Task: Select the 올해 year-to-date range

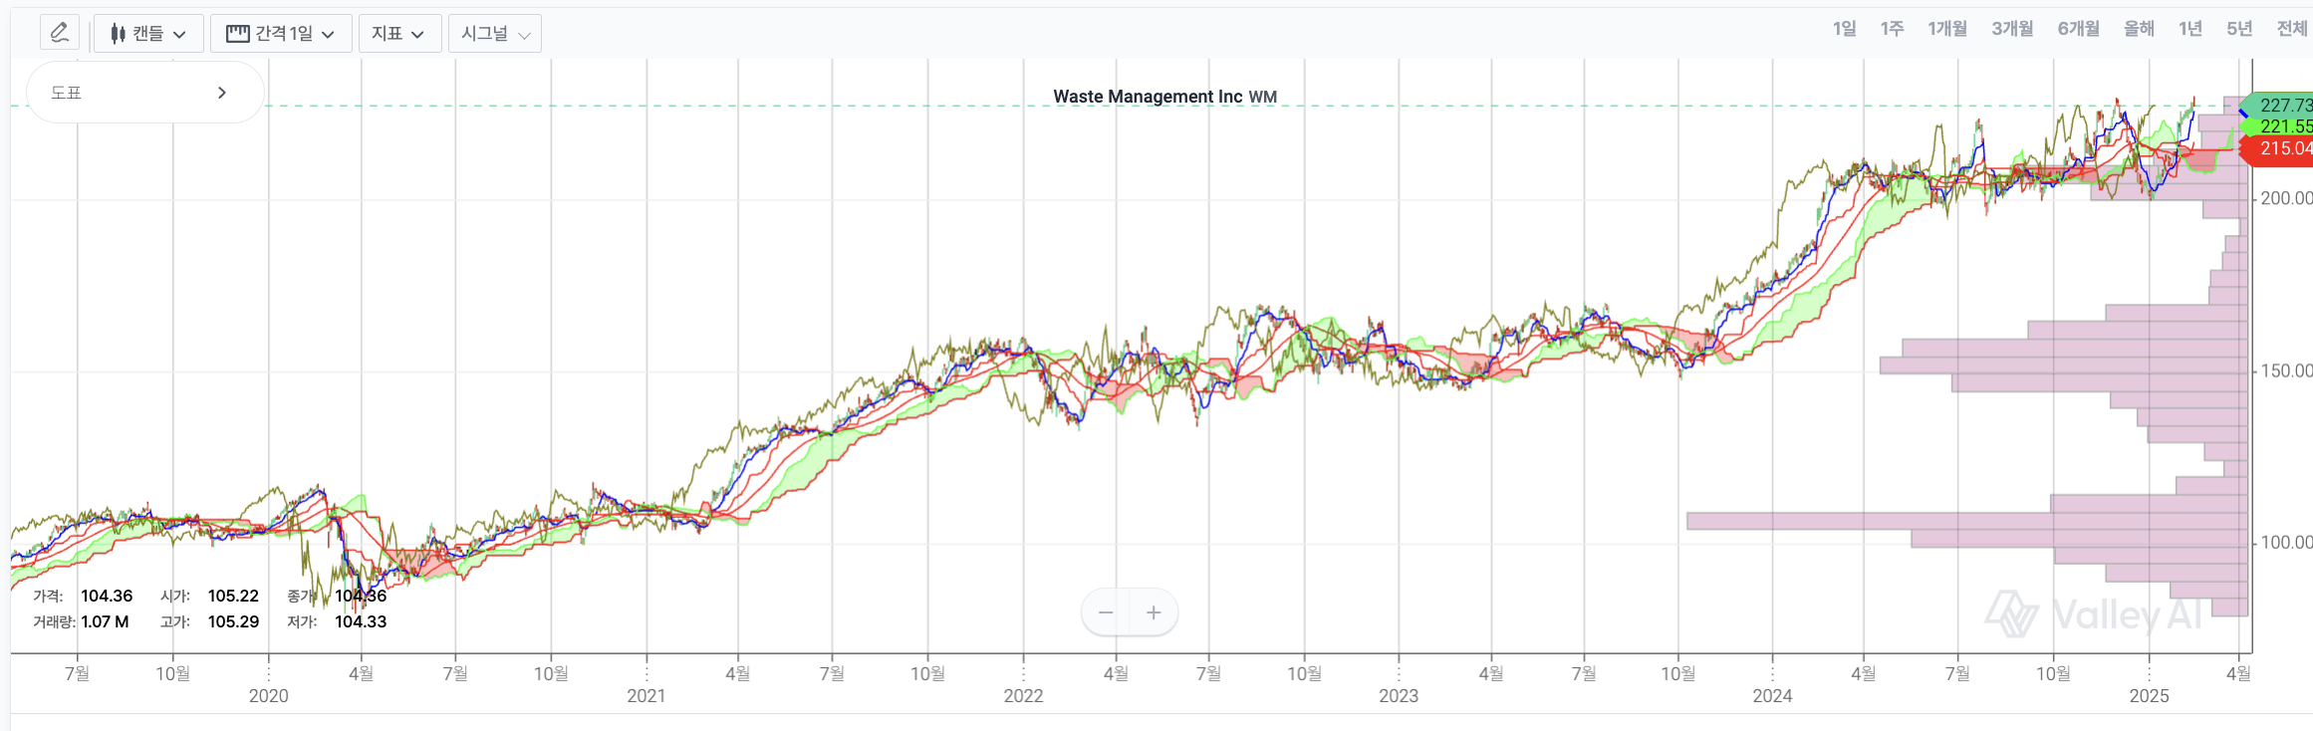Action: click(2139, 29)
